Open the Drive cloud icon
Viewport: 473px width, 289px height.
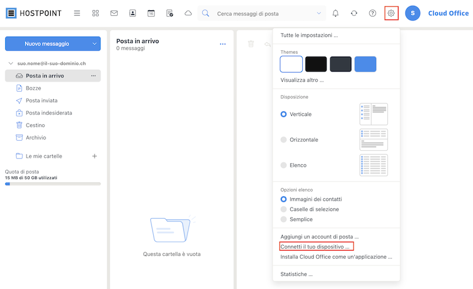pos(188,13)
